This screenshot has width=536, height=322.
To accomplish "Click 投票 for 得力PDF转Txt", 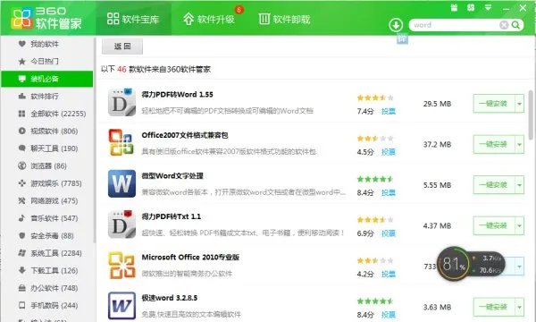I will (x=389, y=233).
